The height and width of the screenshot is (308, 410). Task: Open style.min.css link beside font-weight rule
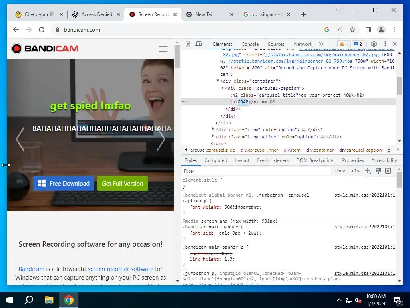coord(365,195)
